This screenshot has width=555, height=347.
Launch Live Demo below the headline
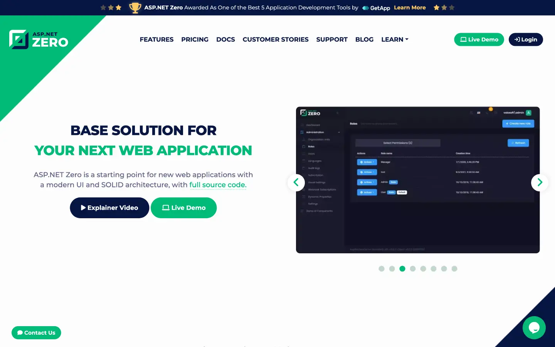[x=184, y=208]
